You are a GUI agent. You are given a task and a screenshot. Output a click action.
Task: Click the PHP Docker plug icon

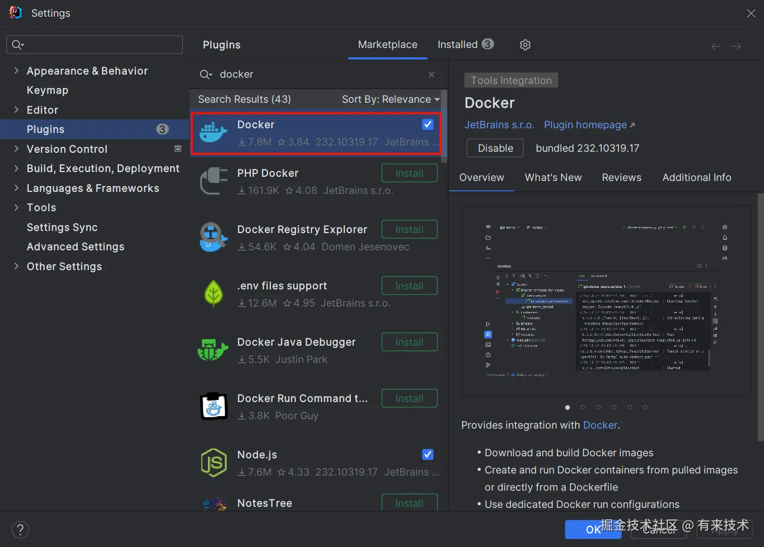[214, 181]
